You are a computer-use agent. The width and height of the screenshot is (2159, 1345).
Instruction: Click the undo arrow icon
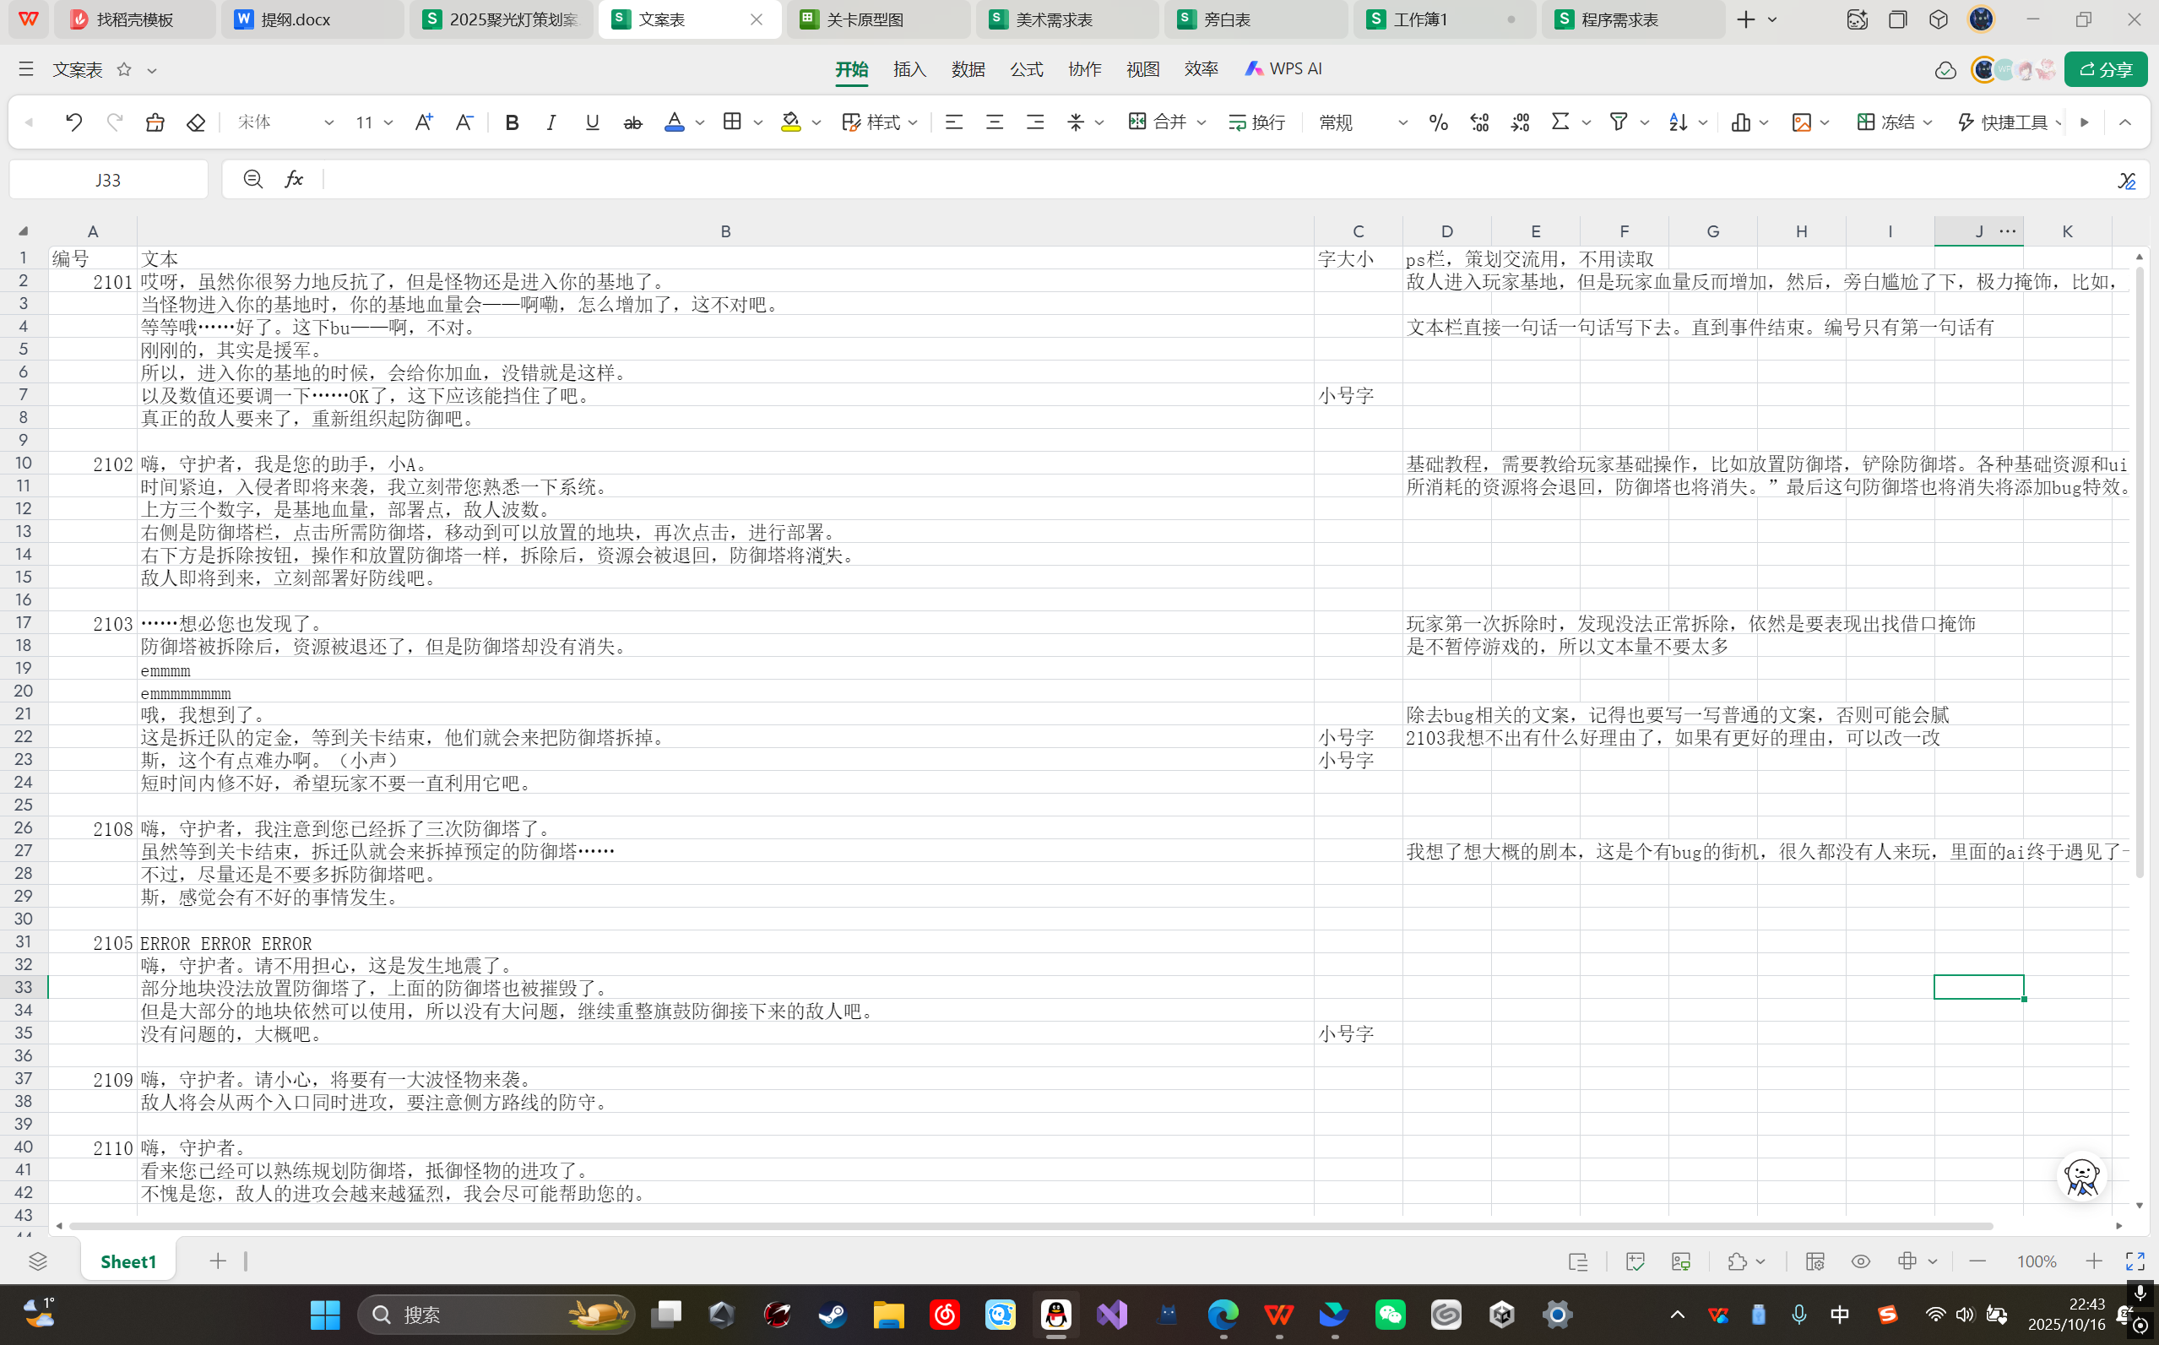click(73, 122)
